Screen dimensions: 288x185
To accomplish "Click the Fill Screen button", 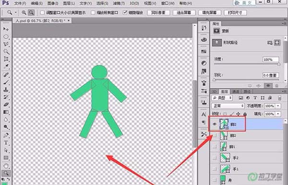I will [209, 12].
